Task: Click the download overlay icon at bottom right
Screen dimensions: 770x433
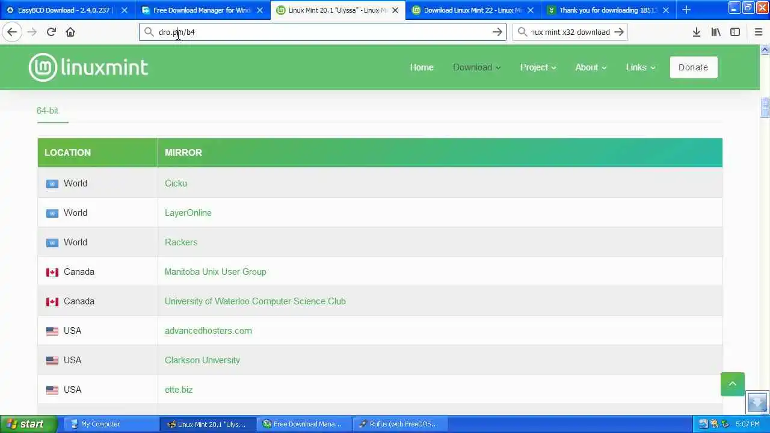Action: [x=757, y=402]
